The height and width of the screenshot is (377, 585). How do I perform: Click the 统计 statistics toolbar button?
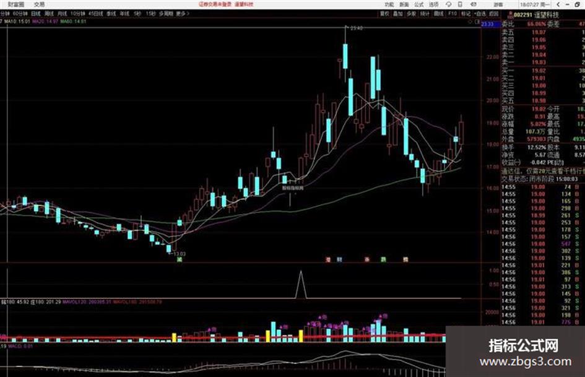coord(425,14)
